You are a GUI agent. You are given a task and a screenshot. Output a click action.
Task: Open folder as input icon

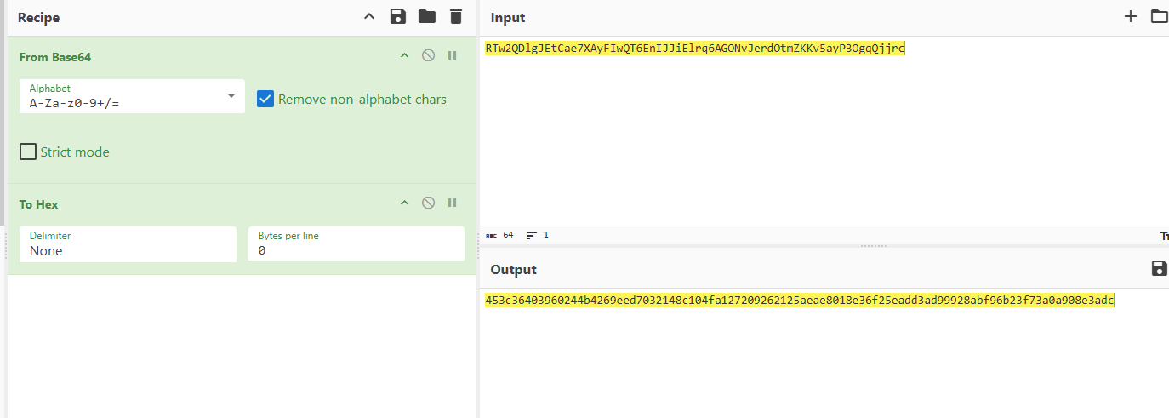click(x=1159, y=16)
